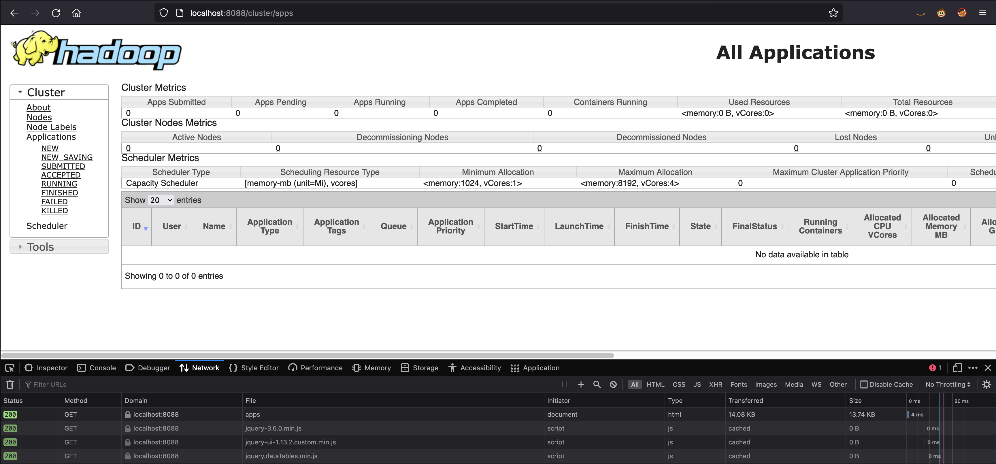Viewport: 996px width, 464px height.
Task: Enable the Disable Cache checkbox
Action: (x=865, y=384)
